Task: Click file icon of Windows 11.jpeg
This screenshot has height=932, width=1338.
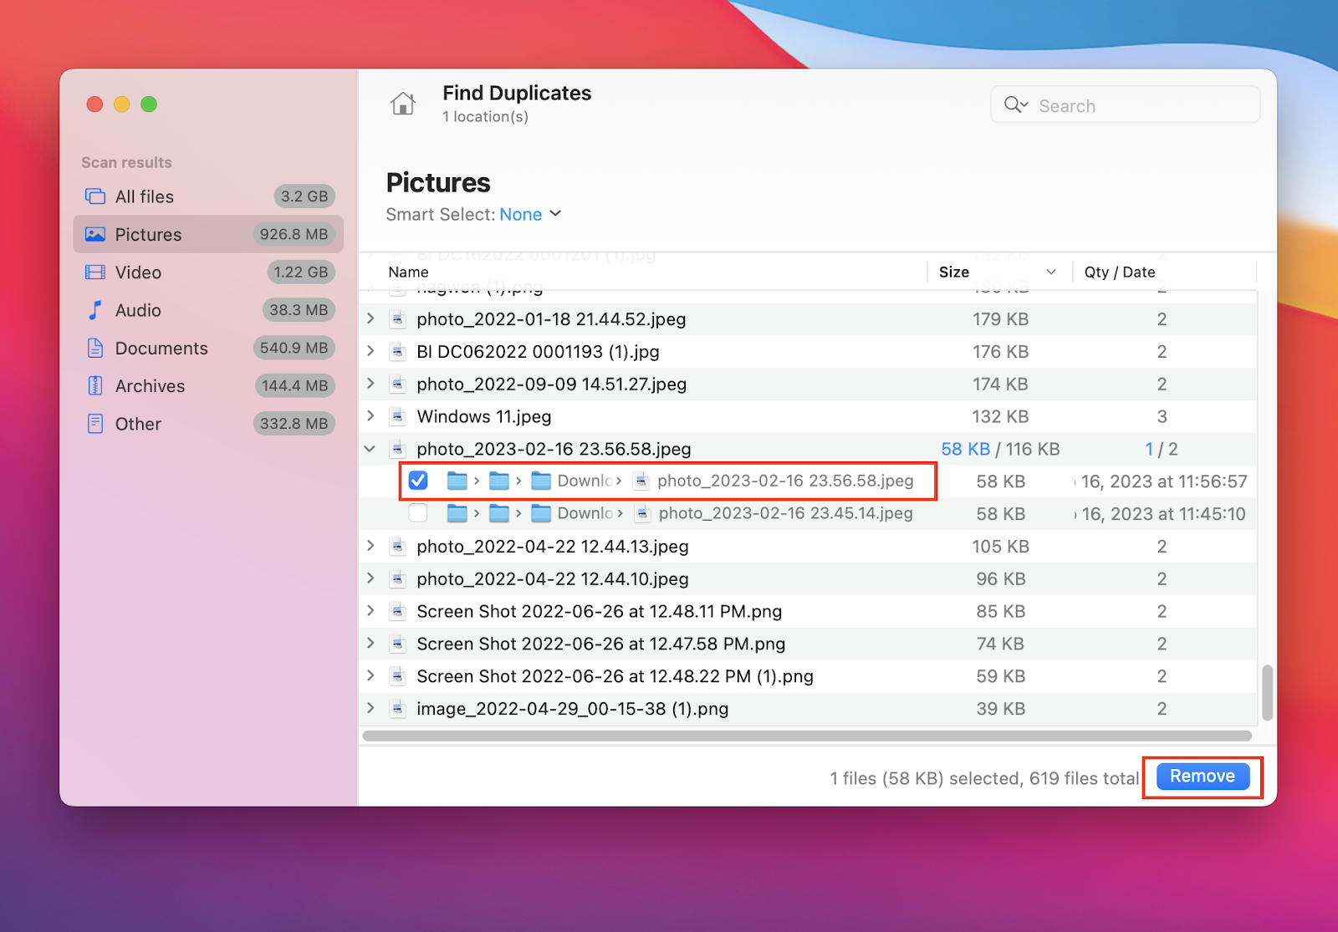Action: click(398, 416)
